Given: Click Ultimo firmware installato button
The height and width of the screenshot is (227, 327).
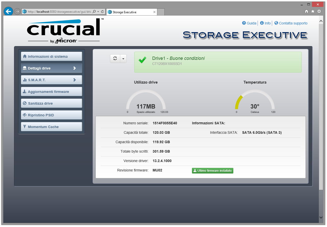Looking at the screenshot, I should pos(213,171).
